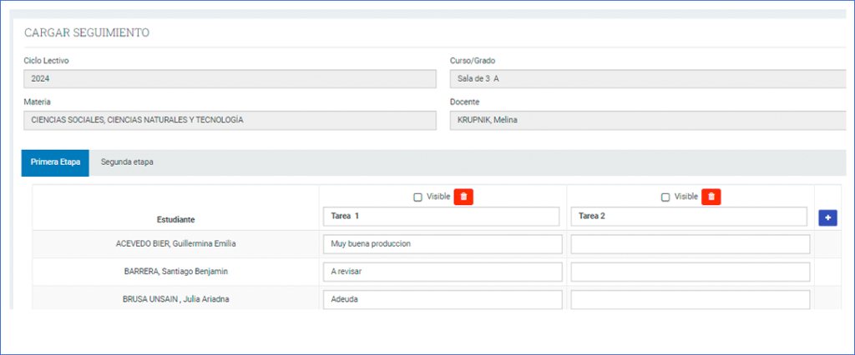Switch to the Segunda etapa tab
This screenshot has height=355, width=855.
coord(127,162)
